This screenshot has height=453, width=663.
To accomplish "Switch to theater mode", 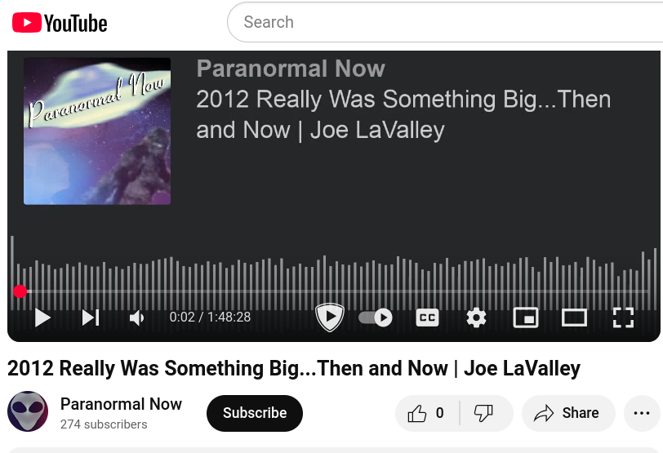I will coord(574,318).
